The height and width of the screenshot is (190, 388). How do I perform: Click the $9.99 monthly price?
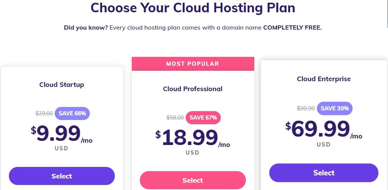click(62, 134)
